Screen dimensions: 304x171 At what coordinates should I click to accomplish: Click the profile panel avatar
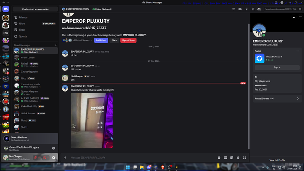(259, 30)
